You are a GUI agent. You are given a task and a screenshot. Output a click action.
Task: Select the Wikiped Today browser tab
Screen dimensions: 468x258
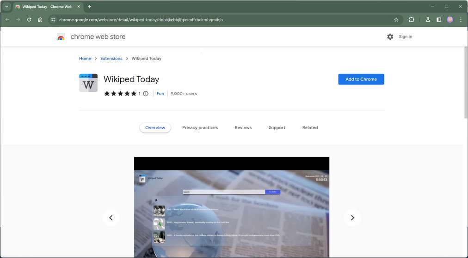pyautogui.click(x=48, y=6)
